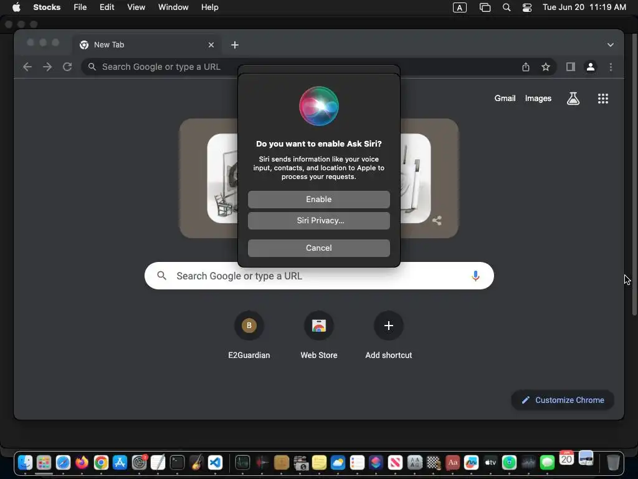Click the page's vertical scrollbar
Viewport: 638px width, 479px height.
tap(634, 175)
